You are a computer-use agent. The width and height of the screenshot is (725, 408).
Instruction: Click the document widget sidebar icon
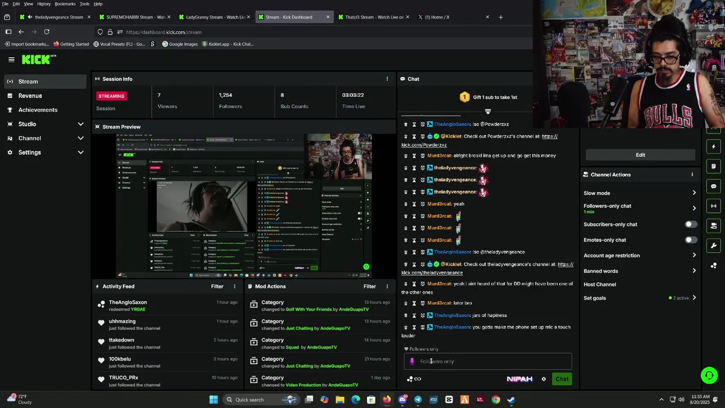tap(714, 166)
